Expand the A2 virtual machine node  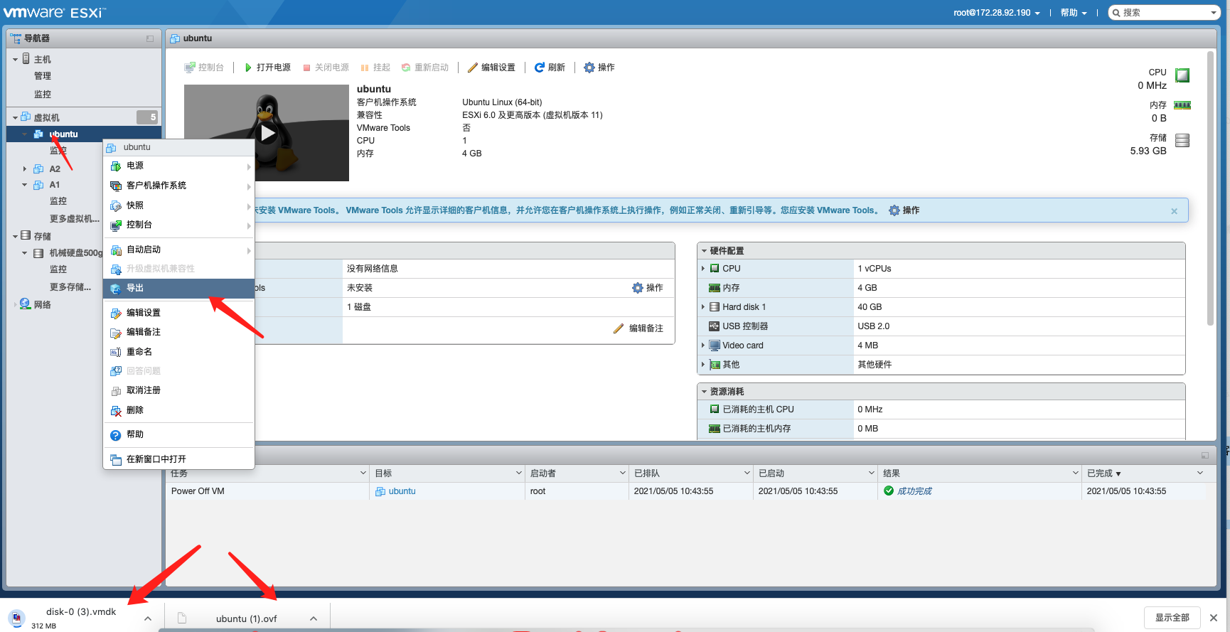point(25,169)
